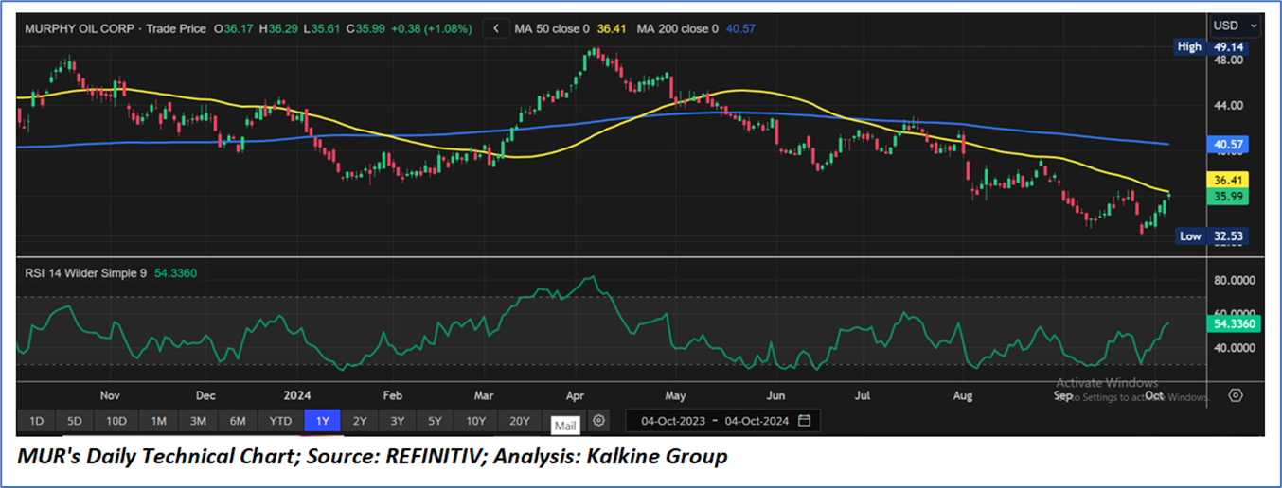This screenshot has width=1282, height=488.
Task: Click the 44.00 price axis label
Action: tap(1228, 106)
